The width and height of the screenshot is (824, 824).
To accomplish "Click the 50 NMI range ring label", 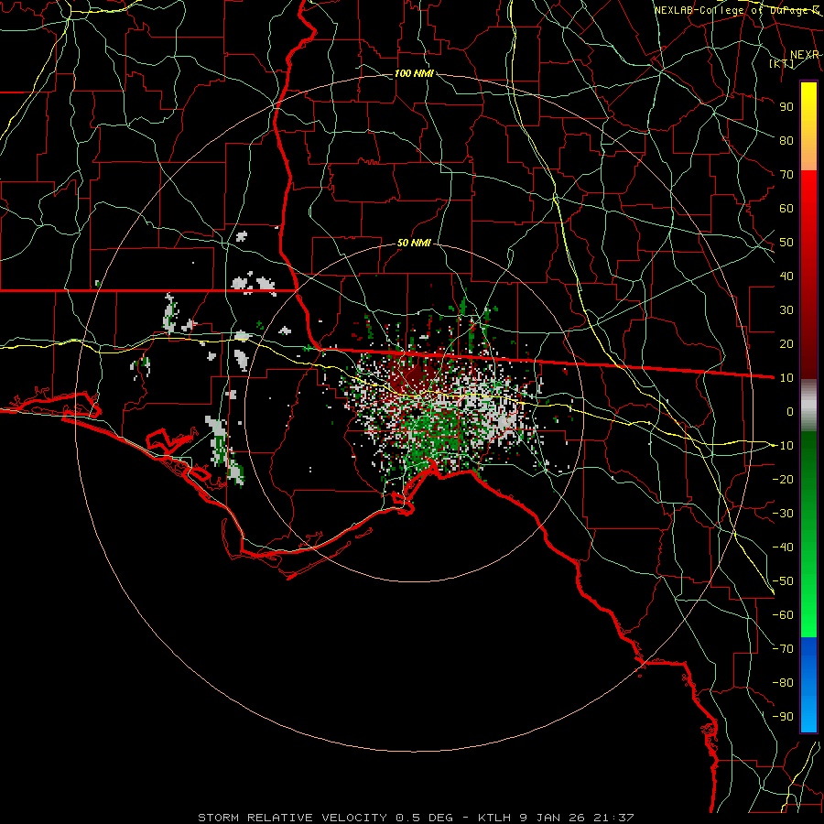I will click(414, 243).
